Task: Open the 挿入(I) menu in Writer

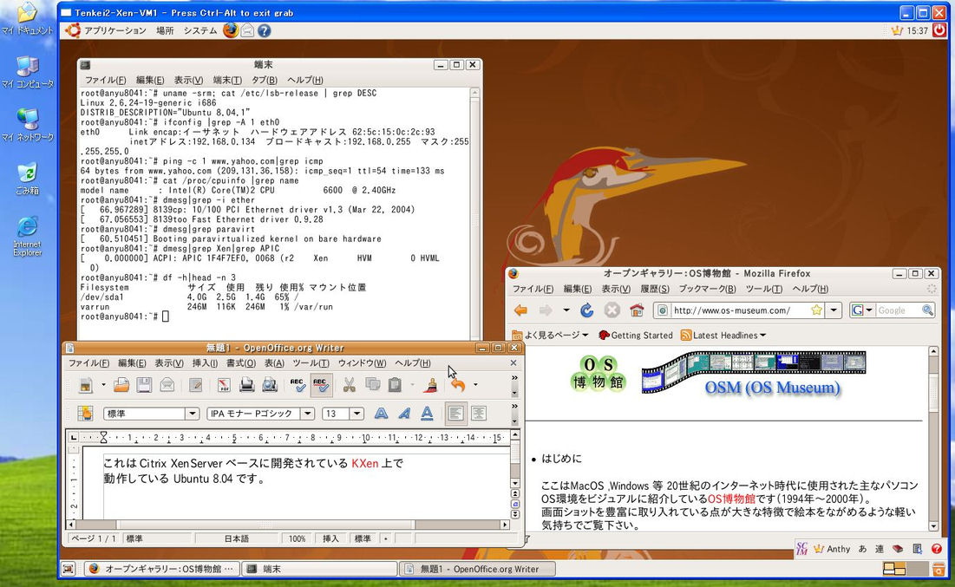Action: [205, 363]
